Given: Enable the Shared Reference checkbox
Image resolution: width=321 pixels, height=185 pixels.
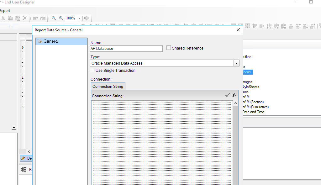Looking at the screenshot, I should (x=169, y=48).
